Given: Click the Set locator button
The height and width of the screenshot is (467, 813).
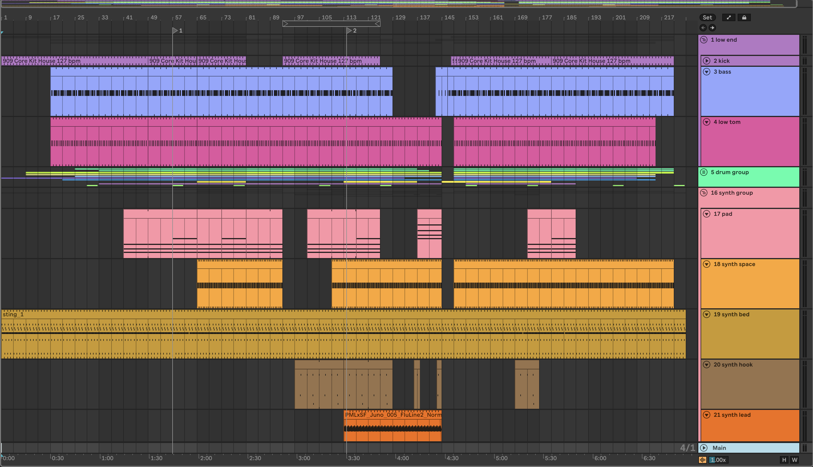Looking at the screenshot, I should [x=707, y=18].
